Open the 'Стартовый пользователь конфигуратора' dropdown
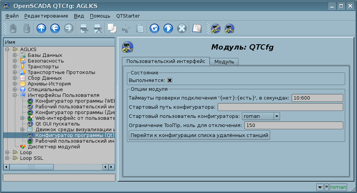357x193 pixels. pos(277,116)
